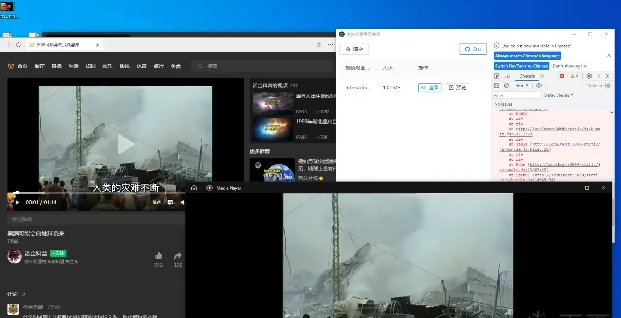Clear the console with the block icon

[x=507, y=86]
